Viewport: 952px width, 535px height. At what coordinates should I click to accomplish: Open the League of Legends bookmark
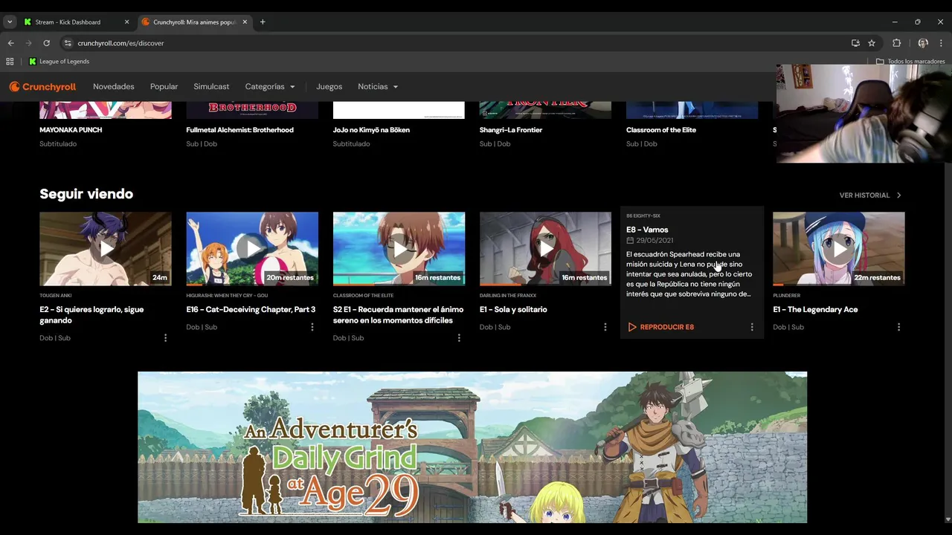(x=59, y=62)
